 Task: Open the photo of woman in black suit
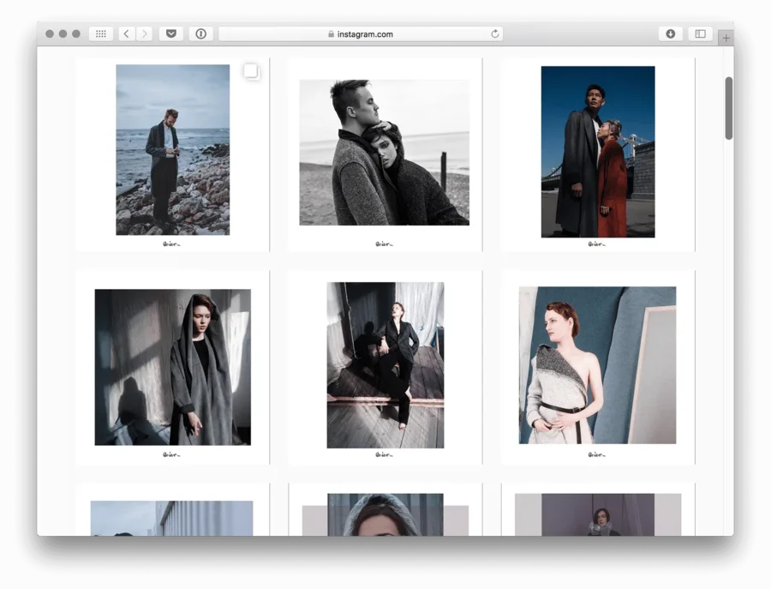pos(385,365)
